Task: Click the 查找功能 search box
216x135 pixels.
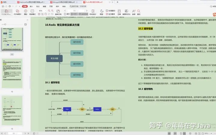Action: (78, 6)
